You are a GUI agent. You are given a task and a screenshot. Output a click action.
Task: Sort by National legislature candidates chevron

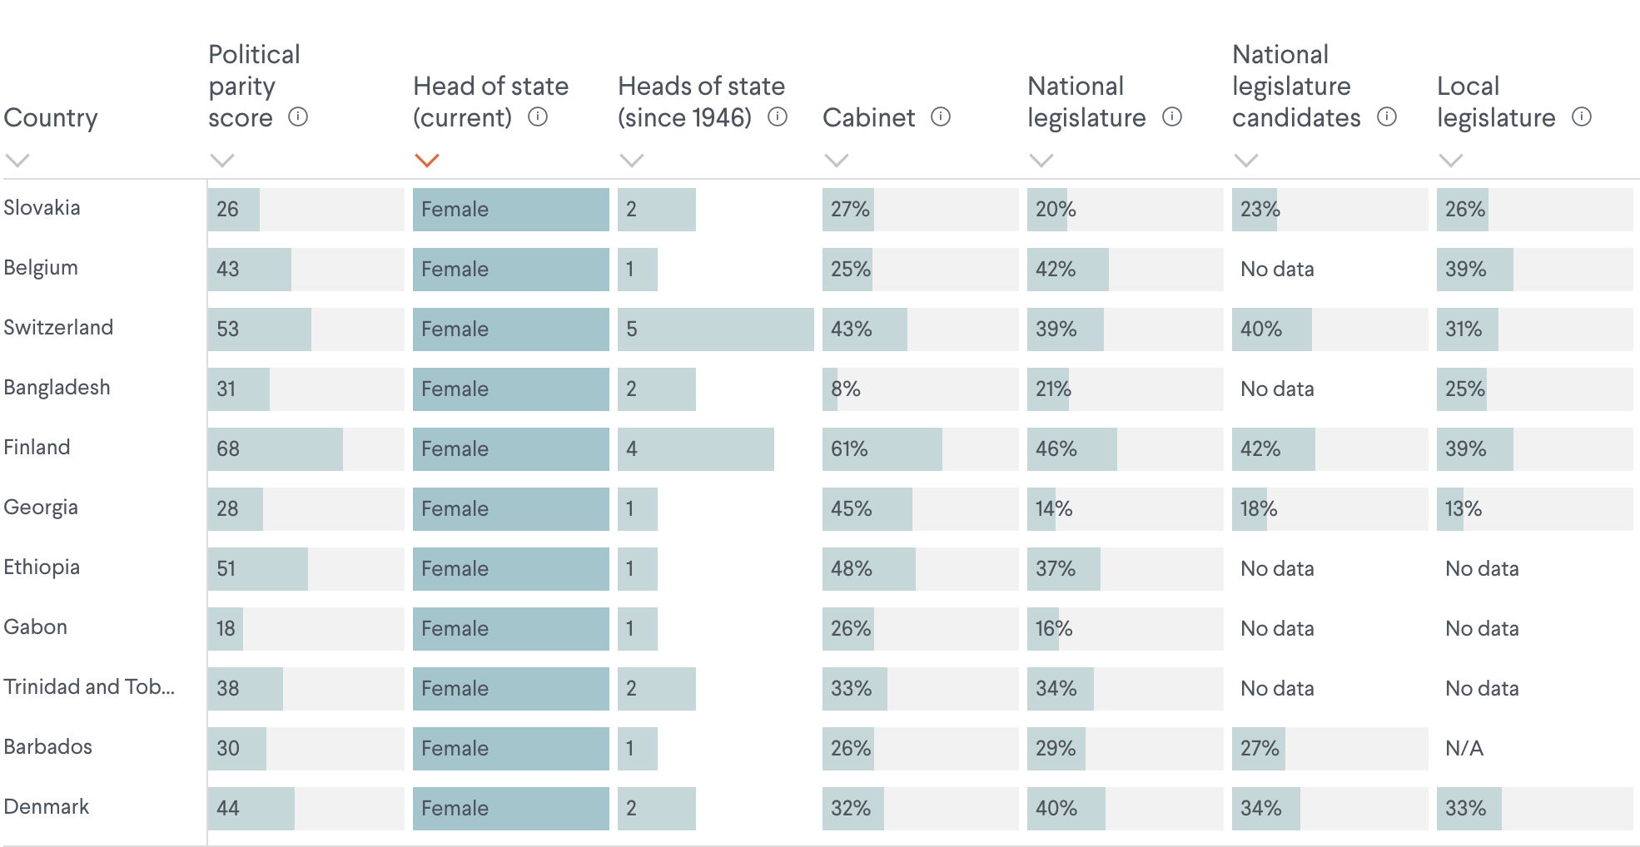click(1246, 161)
